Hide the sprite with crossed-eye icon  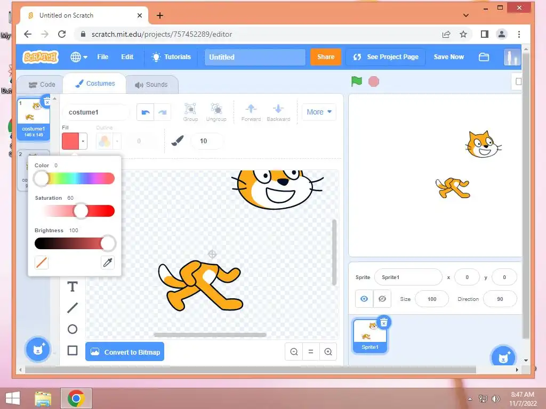tap(382, 299)
